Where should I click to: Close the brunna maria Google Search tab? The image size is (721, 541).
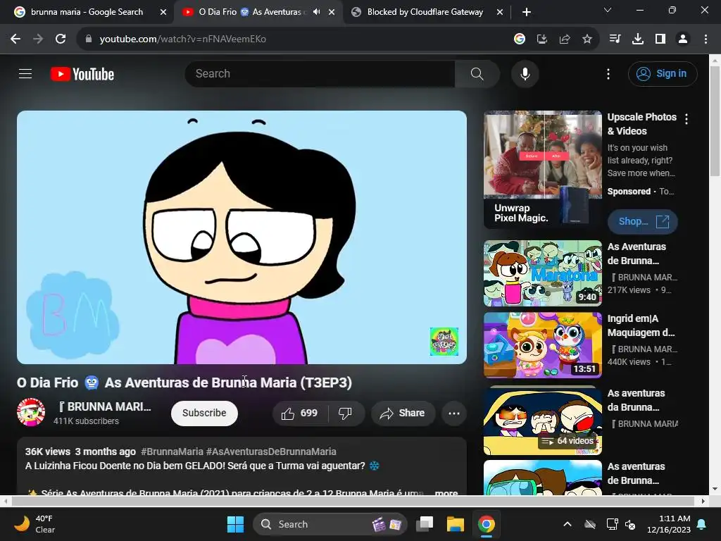click(x=163, y=13)
